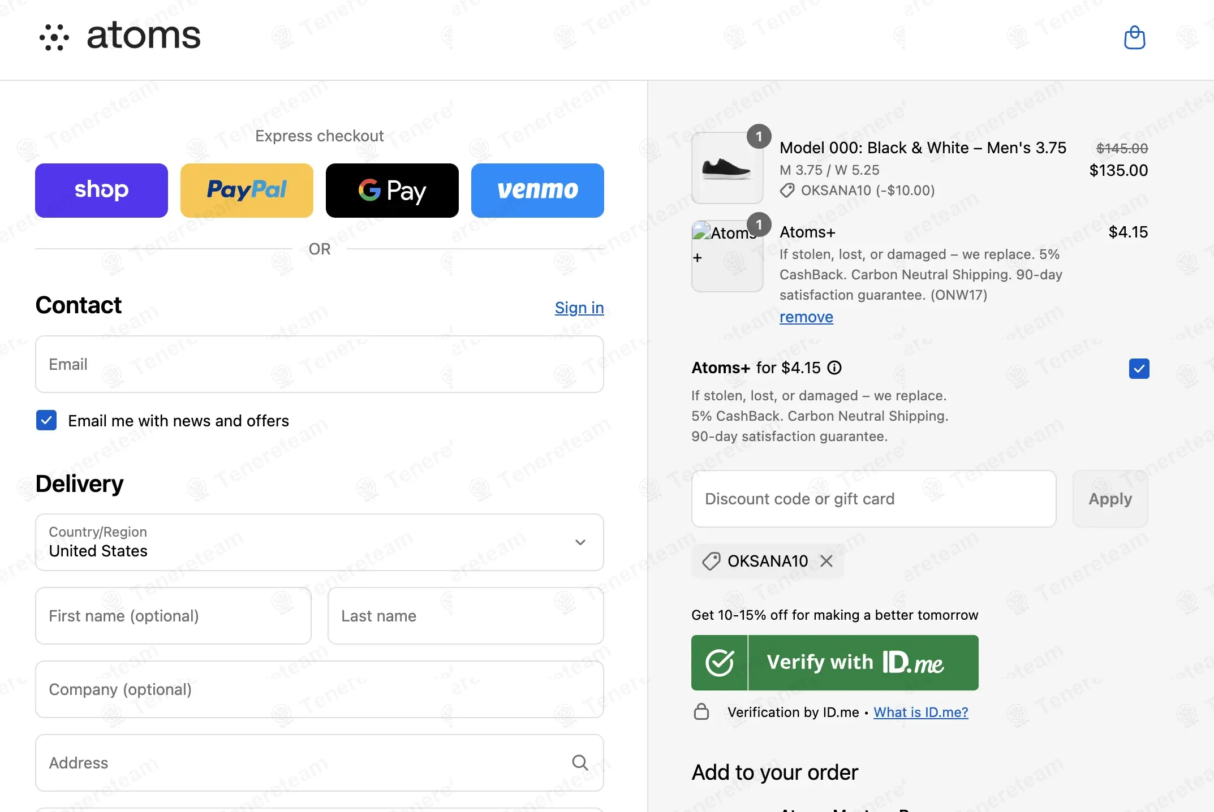Click remove link under Atoms+
The height and width of the screenshot is (812, 1214).
click(806, 317)
